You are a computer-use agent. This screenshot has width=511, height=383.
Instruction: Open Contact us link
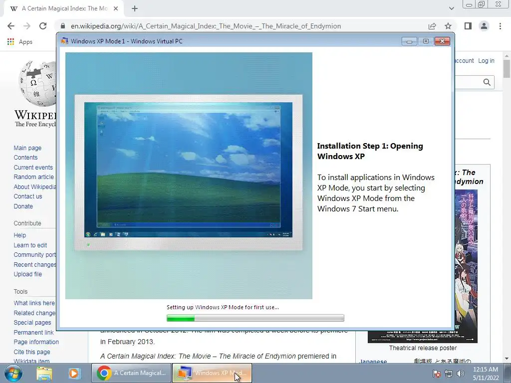[x=28, y=196]
